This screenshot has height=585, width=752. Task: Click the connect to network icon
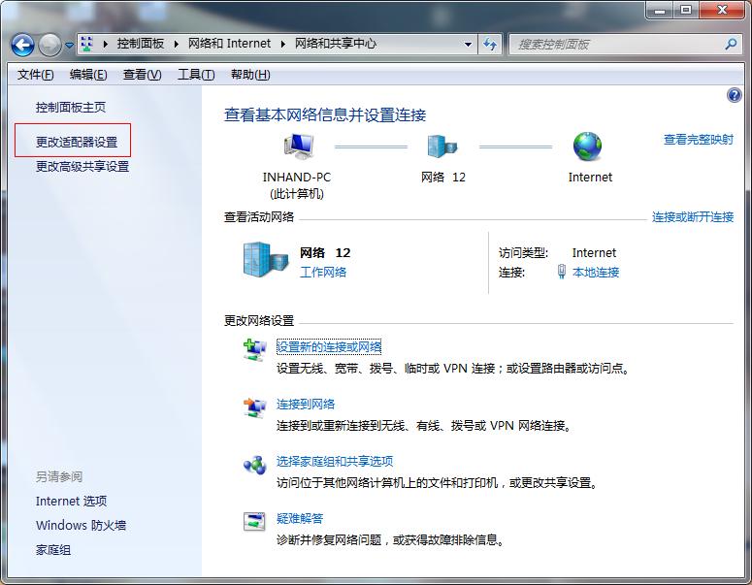(x=254, y=407)
